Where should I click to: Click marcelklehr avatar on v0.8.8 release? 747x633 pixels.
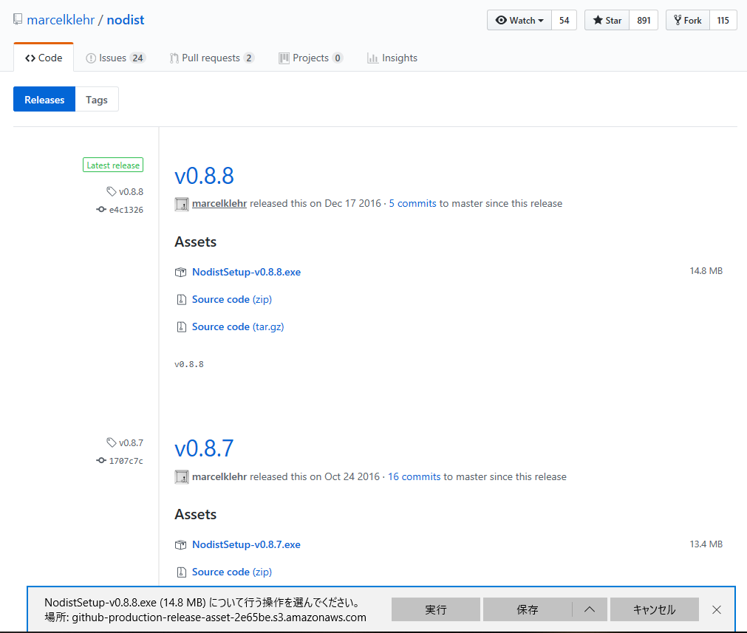coord(182,204)
